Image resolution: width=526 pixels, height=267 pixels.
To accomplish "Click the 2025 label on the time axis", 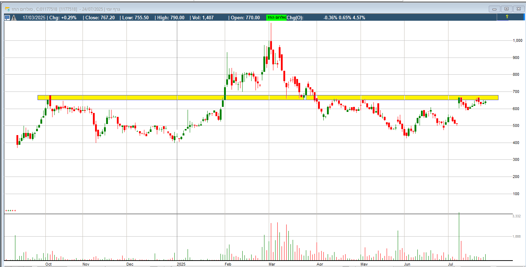I will 182,264.
